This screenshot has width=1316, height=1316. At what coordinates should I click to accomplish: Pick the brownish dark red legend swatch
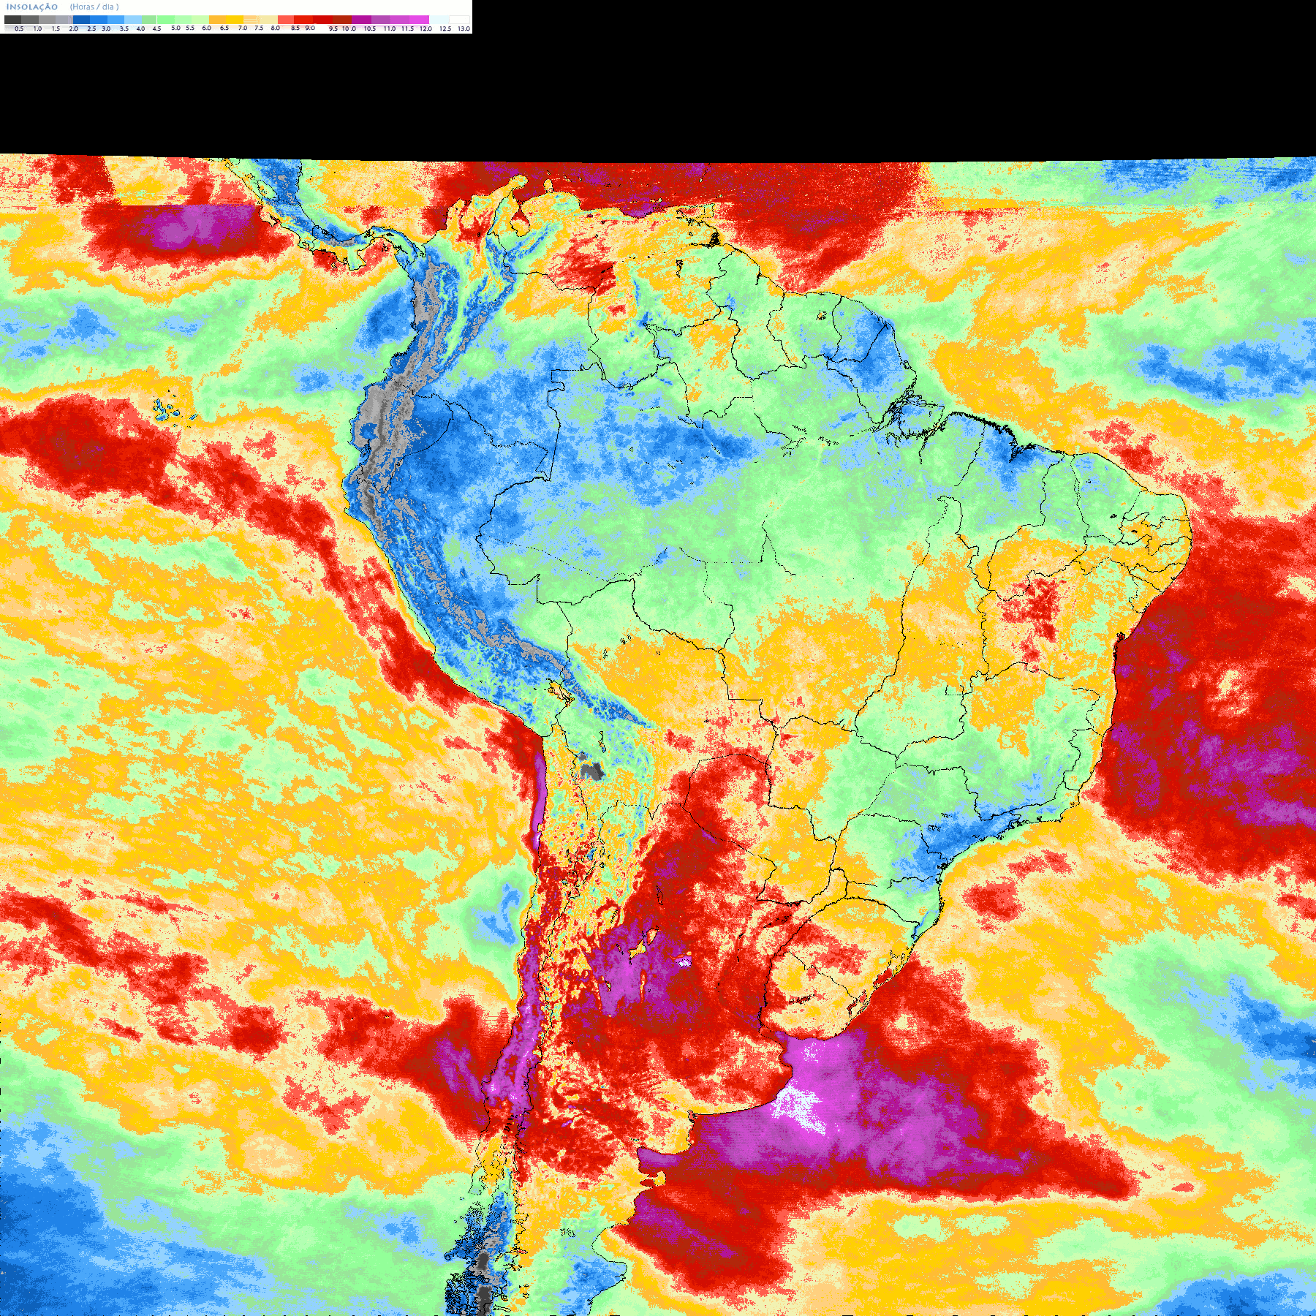[342, 20]
